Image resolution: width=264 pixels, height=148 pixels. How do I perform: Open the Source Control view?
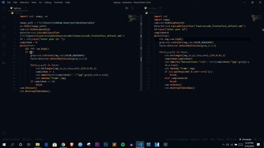[x=4, y=26]
